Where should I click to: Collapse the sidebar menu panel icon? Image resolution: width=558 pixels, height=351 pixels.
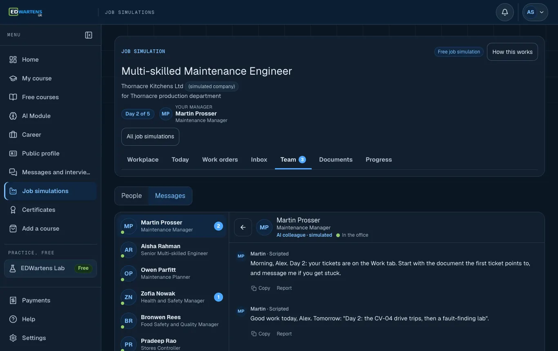coord(89,35)
